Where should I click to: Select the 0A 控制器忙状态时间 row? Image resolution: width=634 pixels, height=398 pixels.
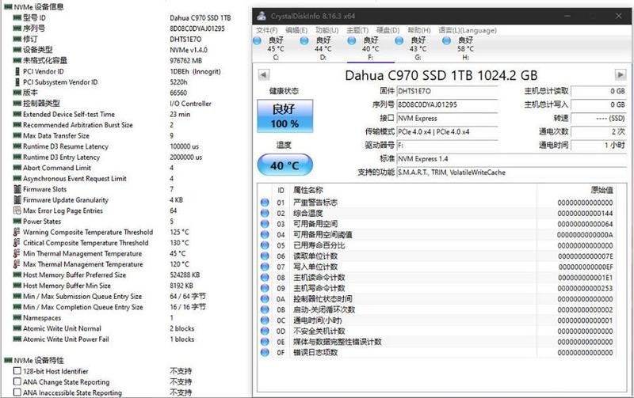pyautogui.click(x=437, y=299)
